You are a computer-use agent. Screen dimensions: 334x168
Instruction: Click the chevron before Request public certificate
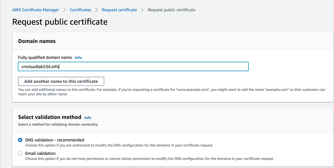pos(142,10)
